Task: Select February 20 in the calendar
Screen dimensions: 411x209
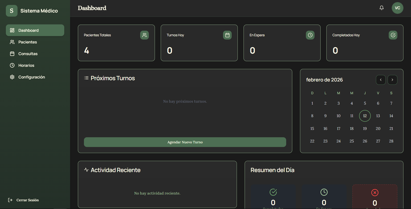Action: coord(378,129)
